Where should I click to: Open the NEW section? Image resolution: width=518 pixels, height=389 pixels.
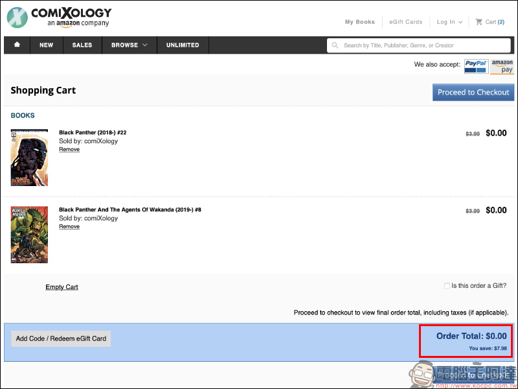click(x=46, y=45)
